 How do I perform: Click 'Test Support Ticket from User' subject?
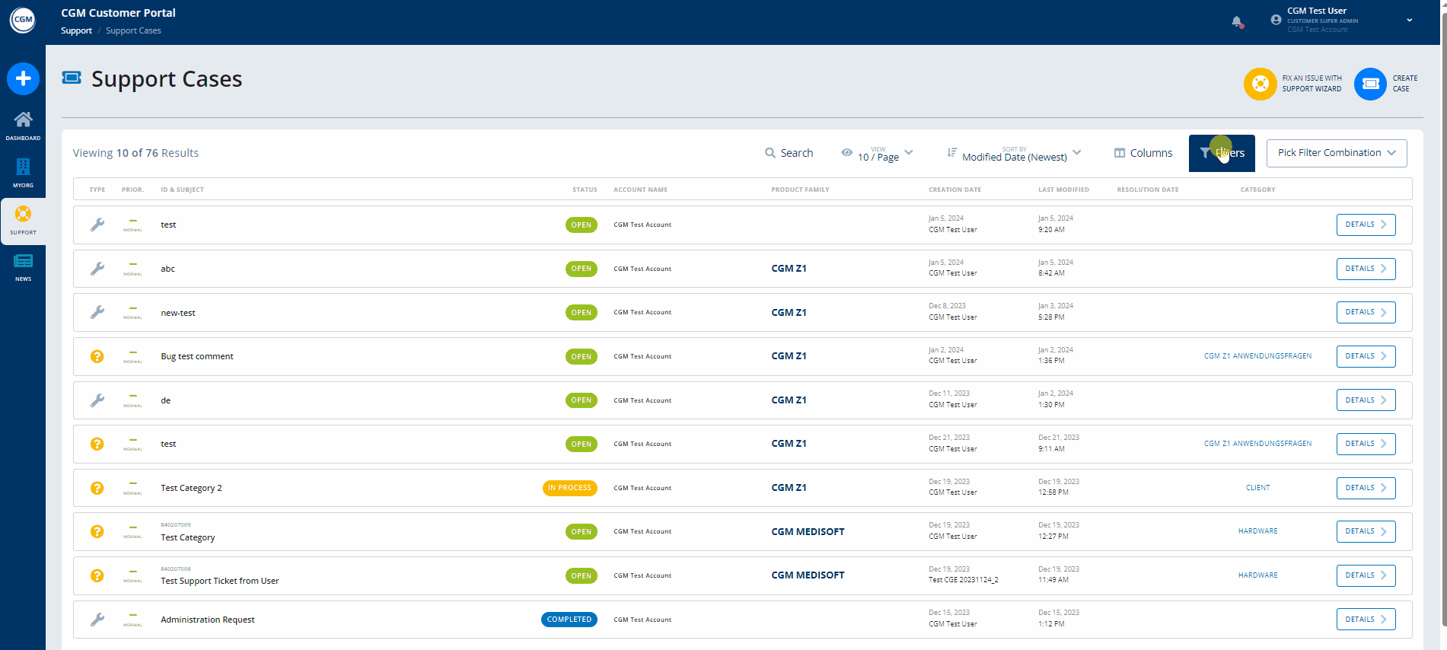(x=219, y=581)
